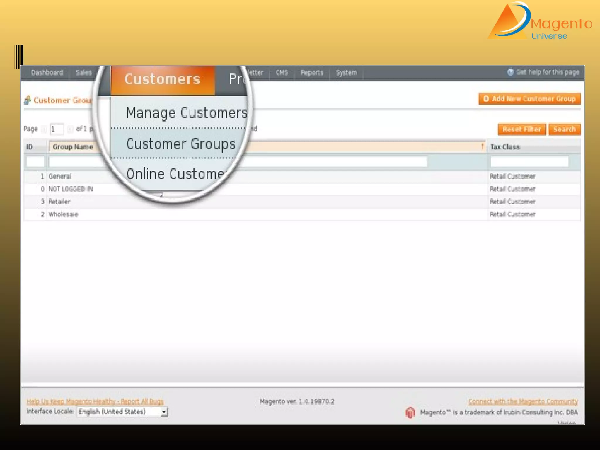Open the Wholesale group row
The image size is (600, 450).
point(63,214)
